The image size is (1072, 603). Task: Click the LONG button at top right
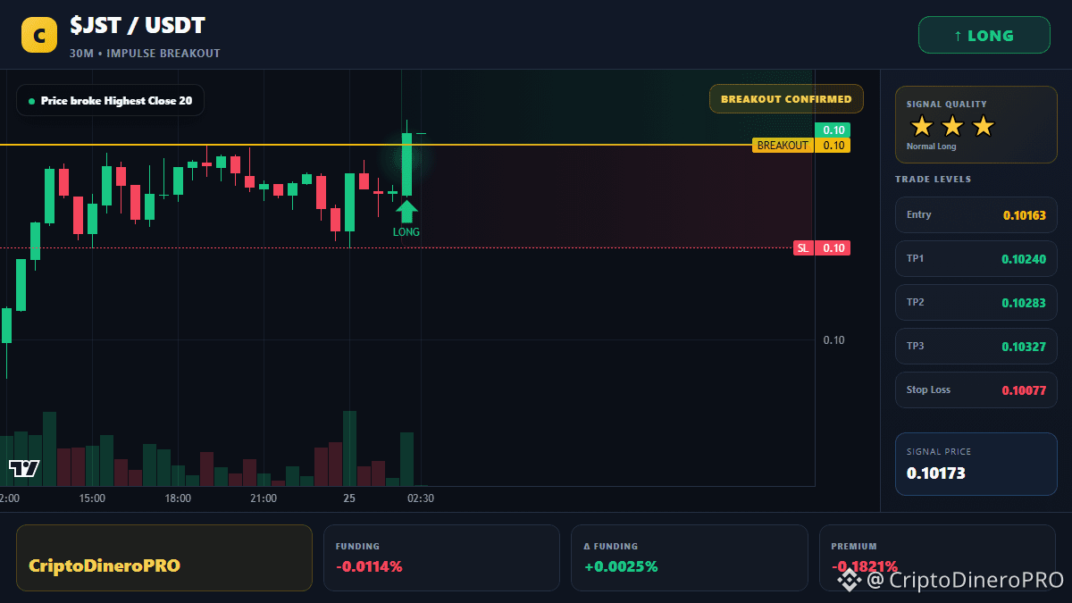(984, 36)
